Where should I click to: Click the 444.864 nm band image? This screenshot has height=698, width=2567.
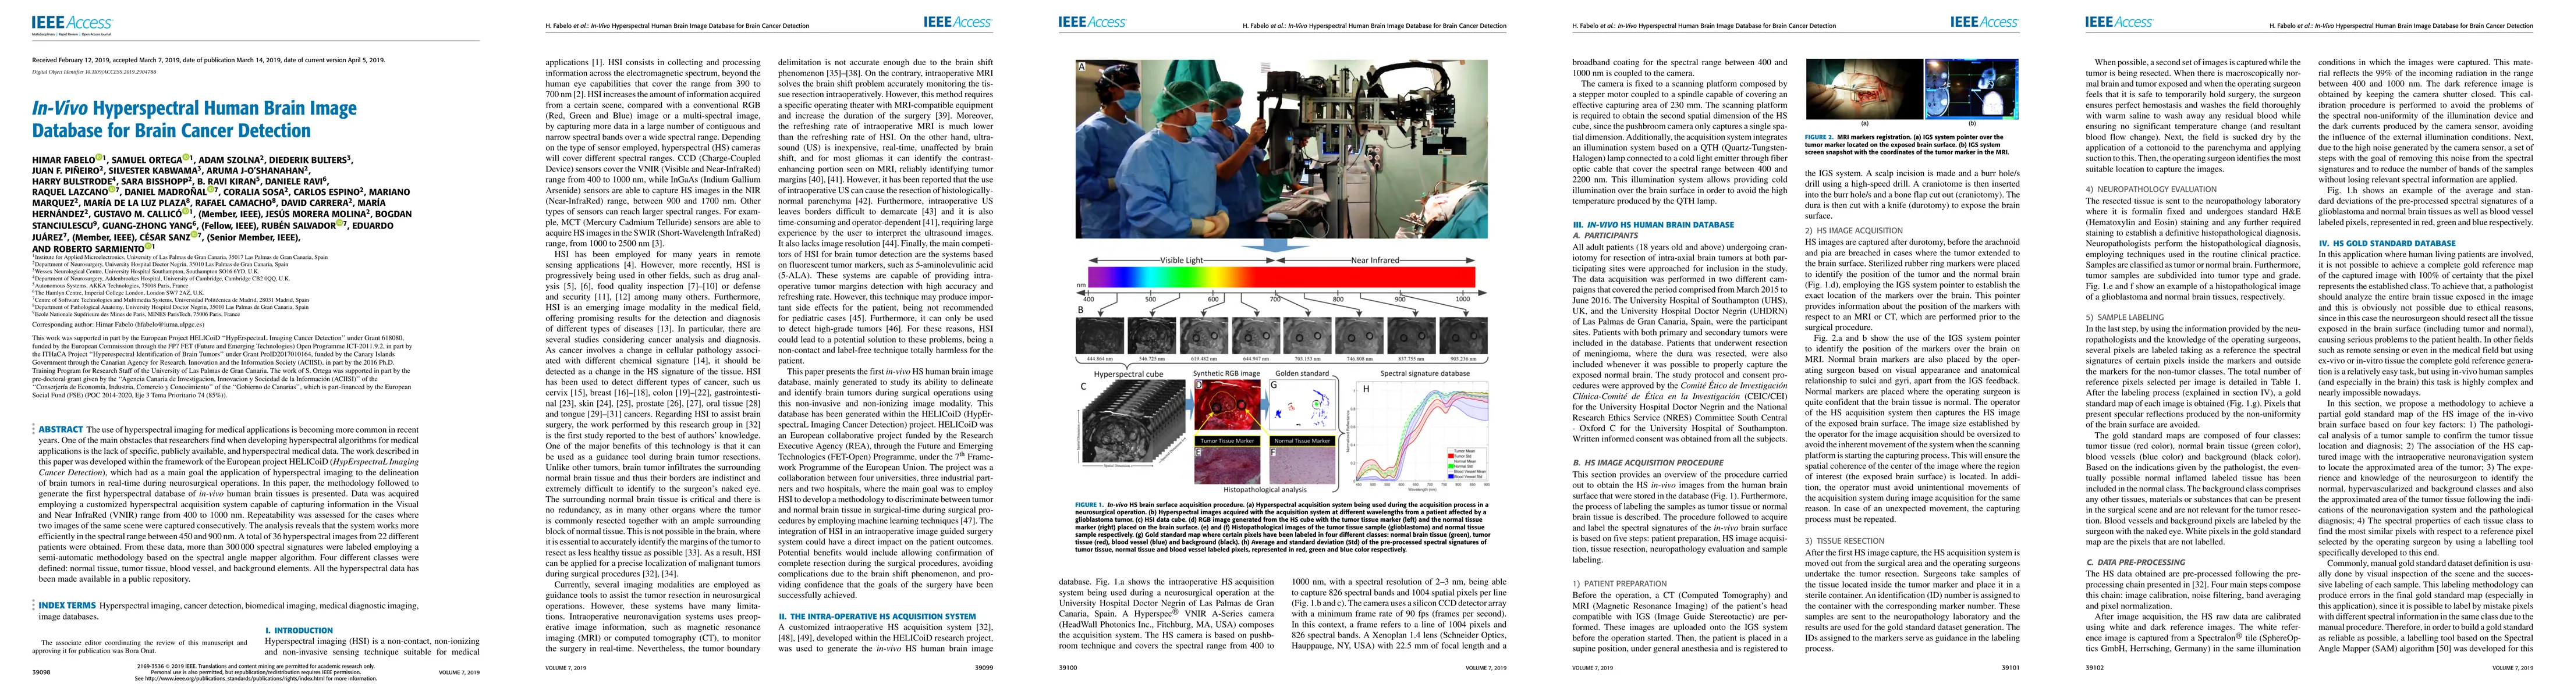pyautogui.click(x=1100, y=336)
